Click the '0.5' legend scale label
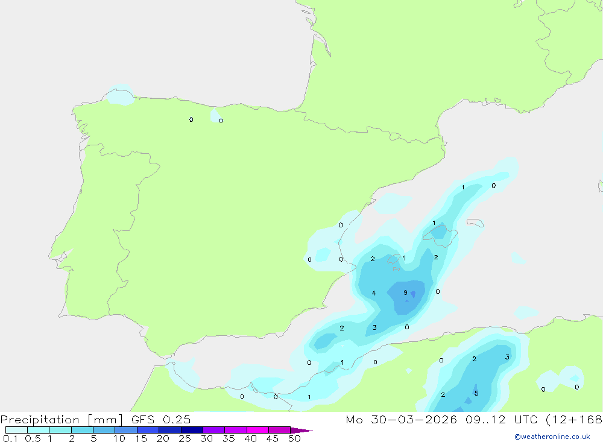 [x=33, y=438]
